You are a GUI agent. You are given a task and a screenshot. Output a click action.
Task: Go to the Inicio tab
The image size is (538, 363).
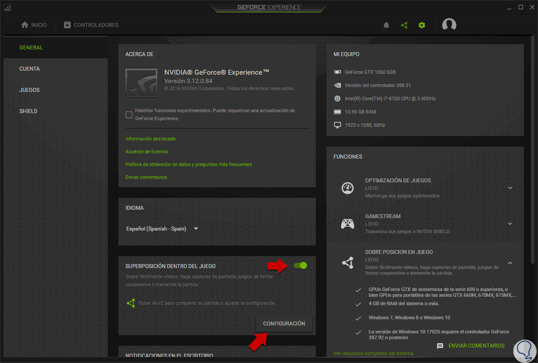tap(34, 25)
